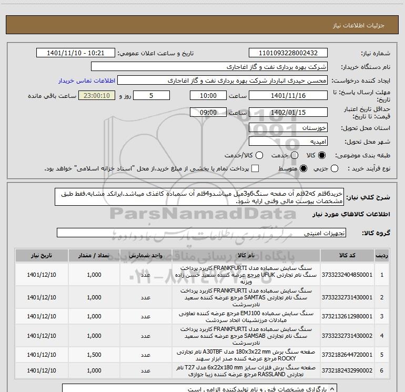Click the 'کد کالا' column header
The image size is (405, 392).
(x=347, y=255)
